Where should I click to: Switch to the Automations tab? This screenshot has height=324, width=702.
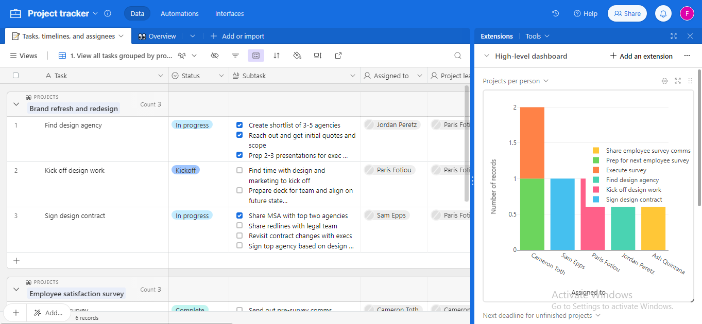(x=179, y=13)
